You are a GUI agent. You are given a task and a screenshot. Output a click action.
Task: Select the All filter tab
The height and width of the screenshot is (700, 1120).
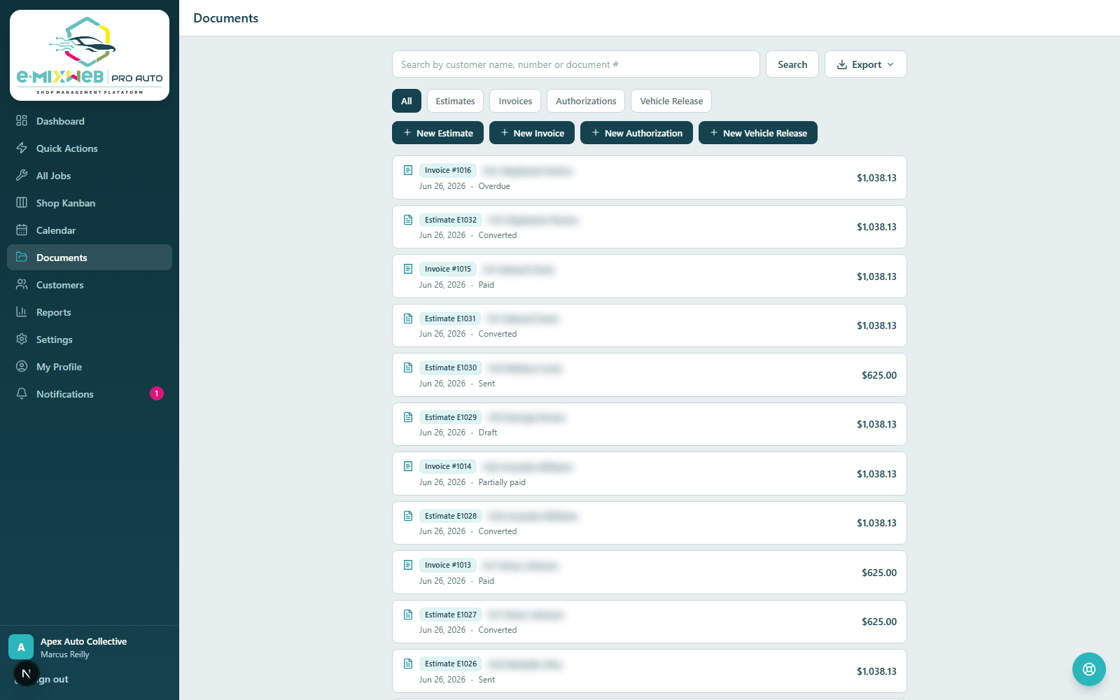(x=407, y=101)
